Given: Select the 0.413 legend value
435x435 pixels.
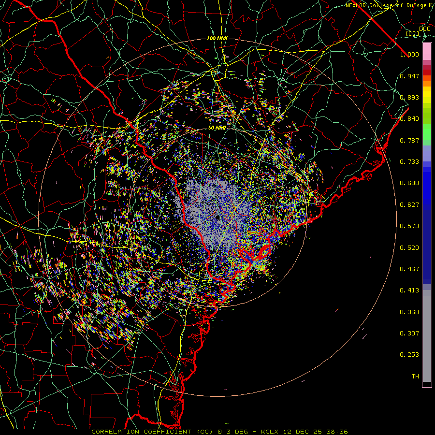Looking at the screenshot, I should 409,290.
